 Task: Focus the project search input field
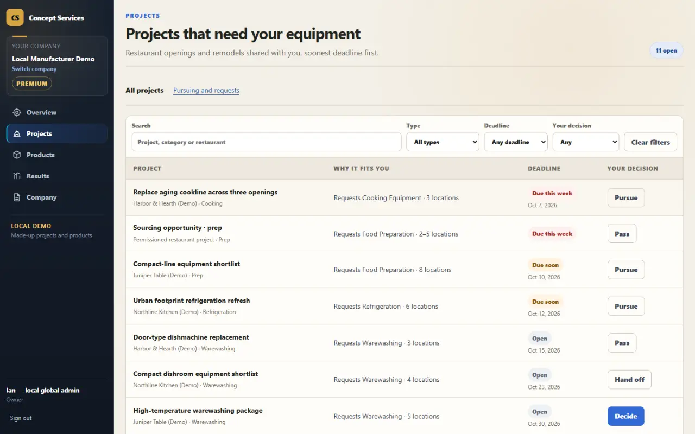pyautogui.click(x=267, y=142)
